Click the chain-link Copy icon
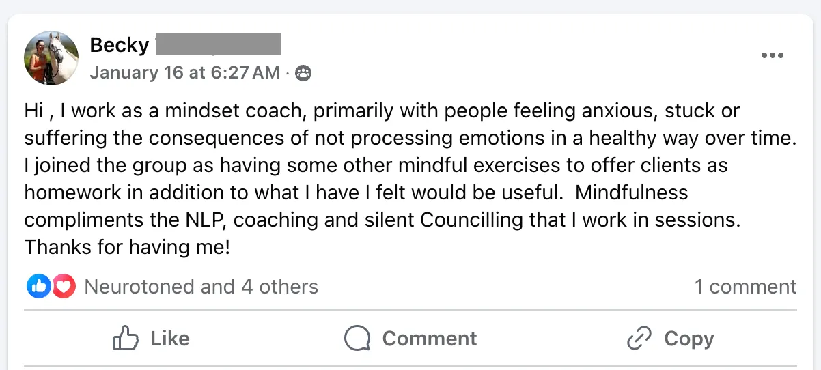821x370 pixels. click(640, 339)
